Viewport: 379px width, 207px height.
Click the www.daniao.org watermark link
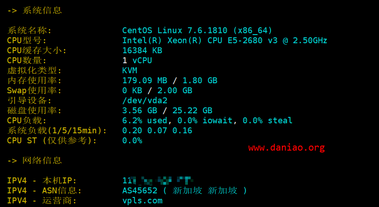tap(286, 147)
